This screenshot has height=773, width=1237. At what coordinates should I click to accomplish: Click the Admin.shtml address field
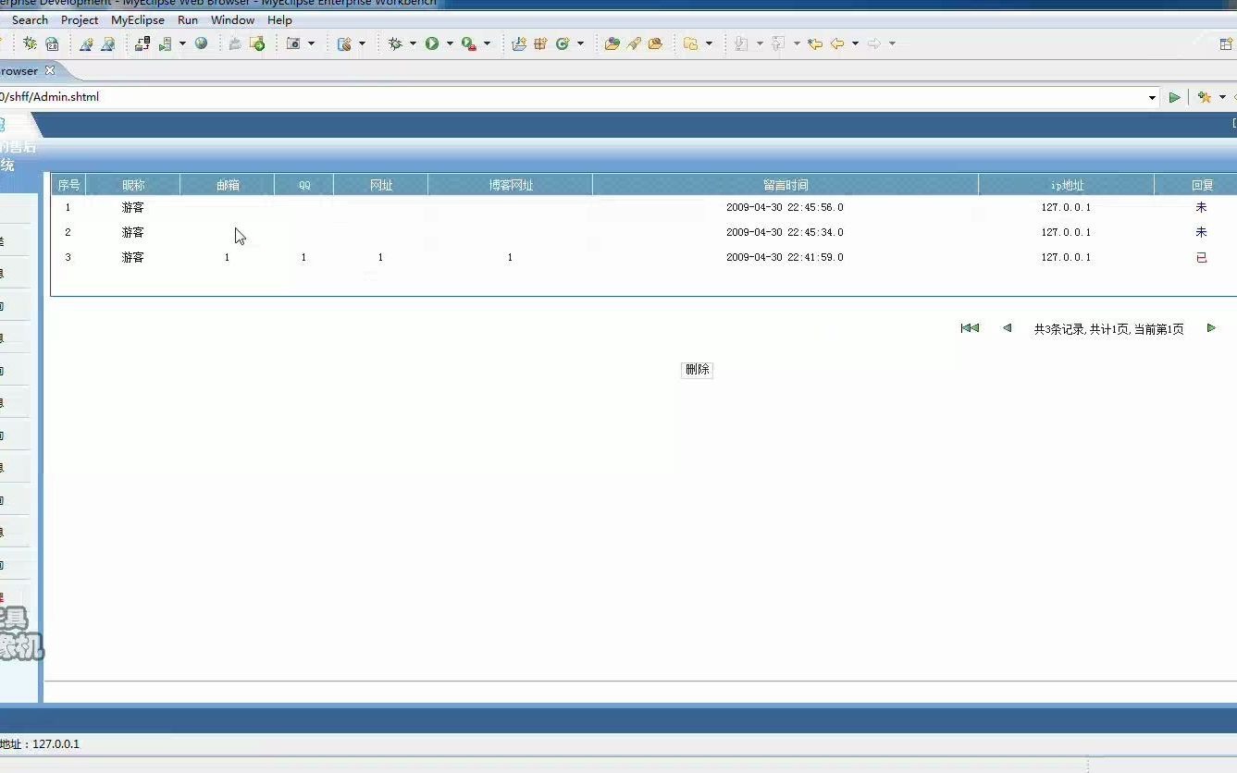574,97
